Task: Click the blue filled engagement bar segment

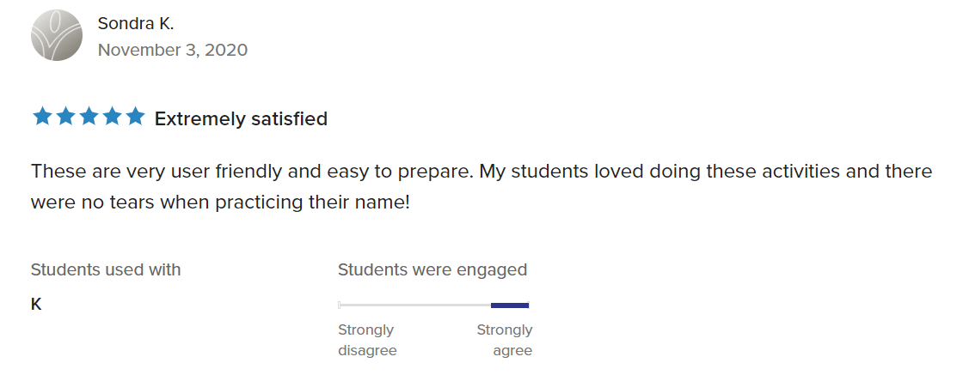Action: (509, 305)
